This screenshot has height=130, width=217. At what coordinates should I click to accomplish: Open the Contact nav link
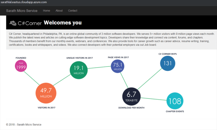point(73,11)
